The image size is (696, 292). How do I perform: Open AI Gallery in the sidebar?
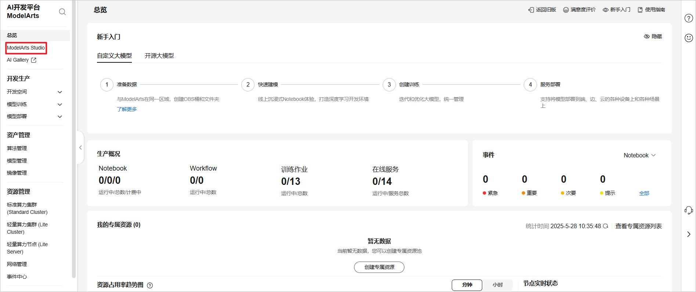point(18,60)
